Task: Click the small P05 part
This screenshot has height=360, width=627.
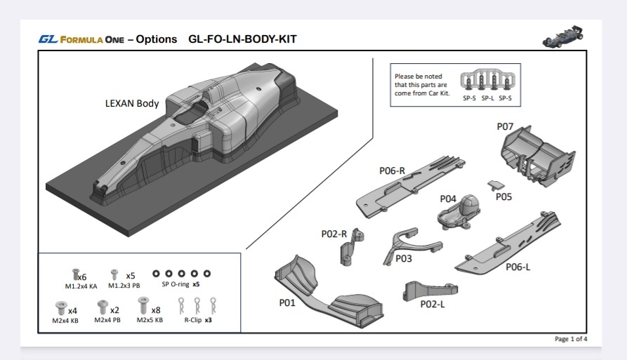Action: pos(496,185)
